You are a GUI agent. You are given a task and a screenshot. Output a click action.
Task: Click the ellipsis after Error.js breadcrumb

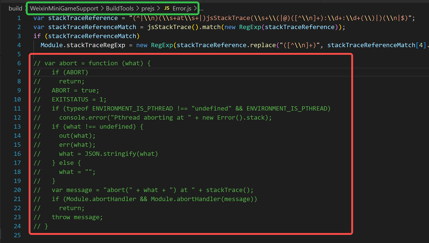coord(201,9)
